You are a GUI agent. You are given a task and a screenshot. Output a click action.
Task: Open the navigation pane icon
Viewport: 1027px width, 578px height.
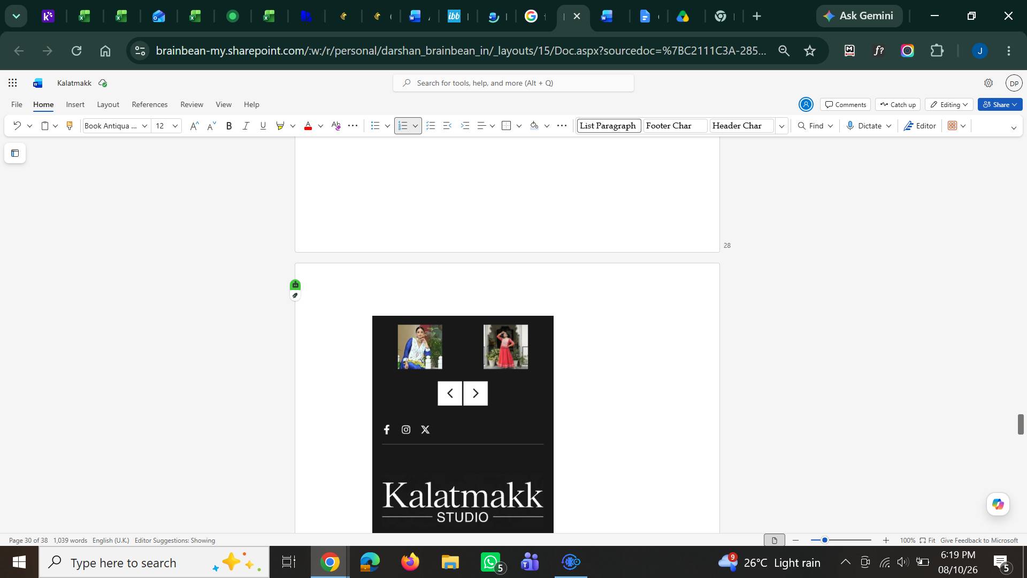[x=15, y=153]
